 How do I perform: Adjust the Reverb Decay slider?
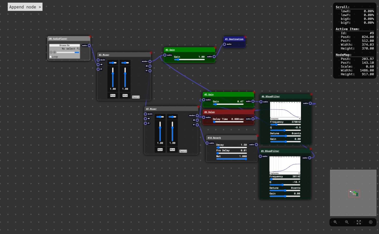[232, 147]
